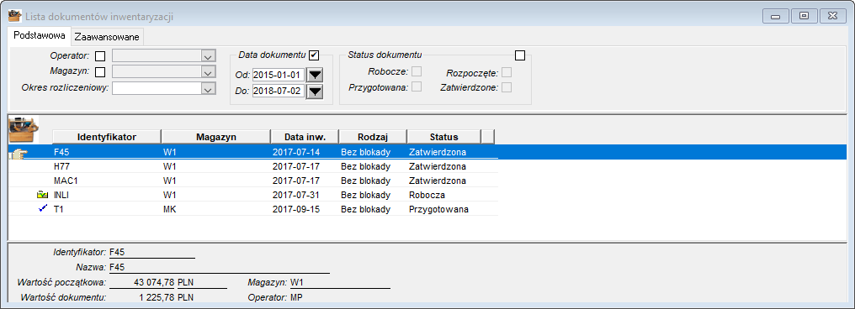The height and width of the screenshot is (309, 855).
Task: Click the Od date field 2015-01-01
Action: pos(279,75)
